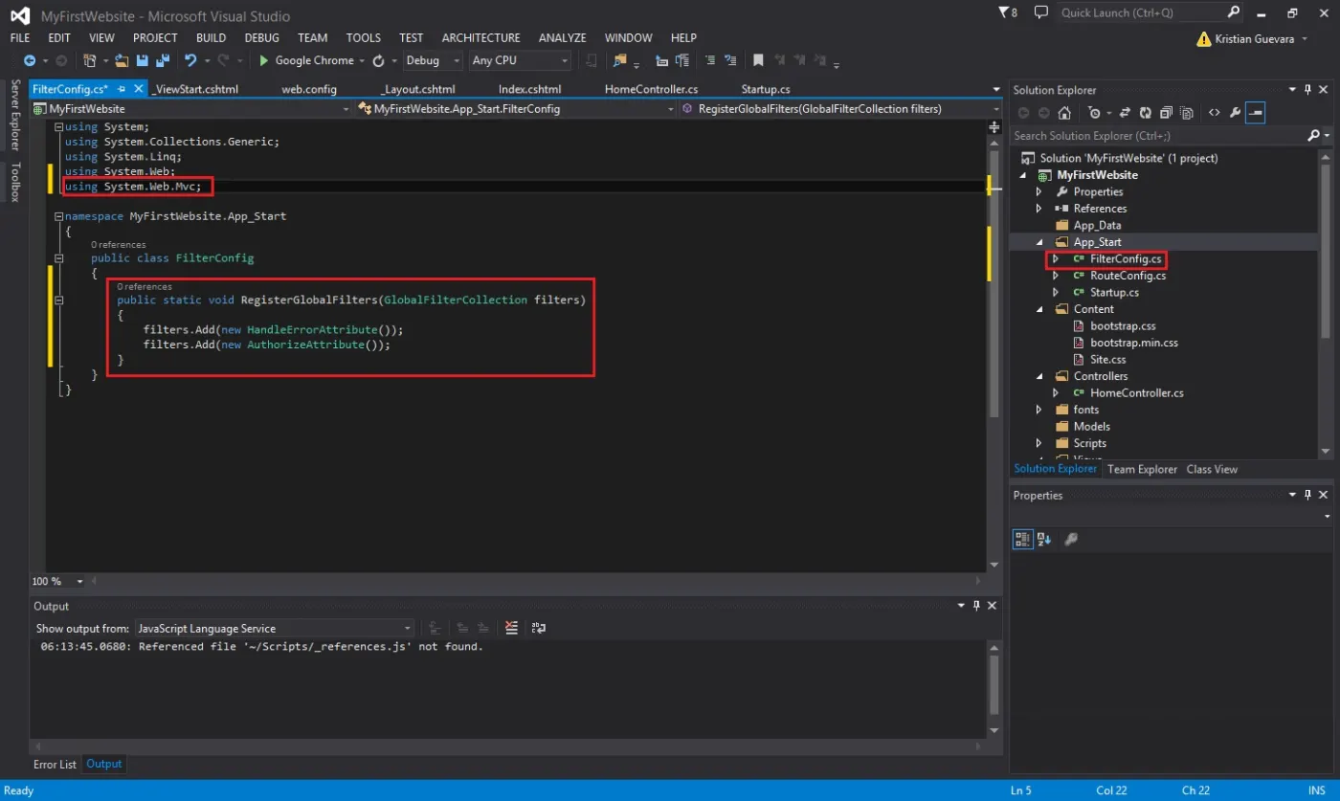Viewport: 1340px width, 801px height.
Task: Click the Search Solution Explorer field
Action: 1159,136
